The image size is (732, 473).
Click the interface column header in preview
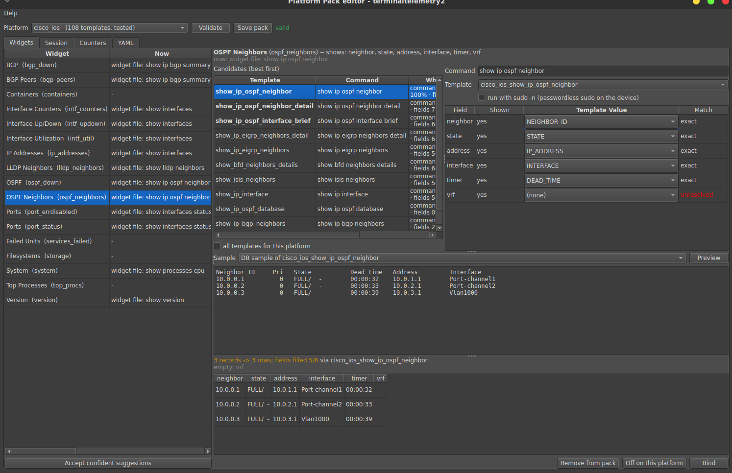coord(322,378)
